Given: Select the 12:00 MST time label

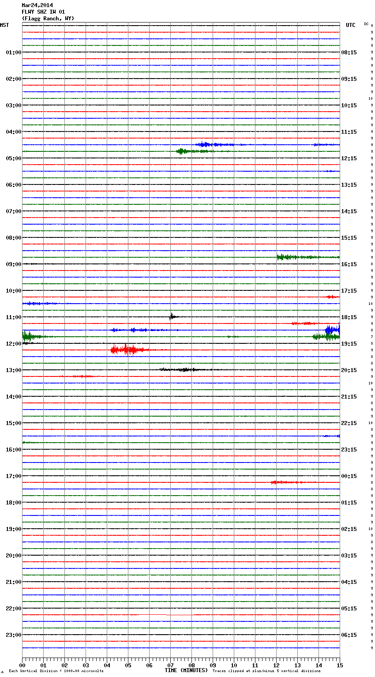Looking at the screenshot, I should click(14, 344).
